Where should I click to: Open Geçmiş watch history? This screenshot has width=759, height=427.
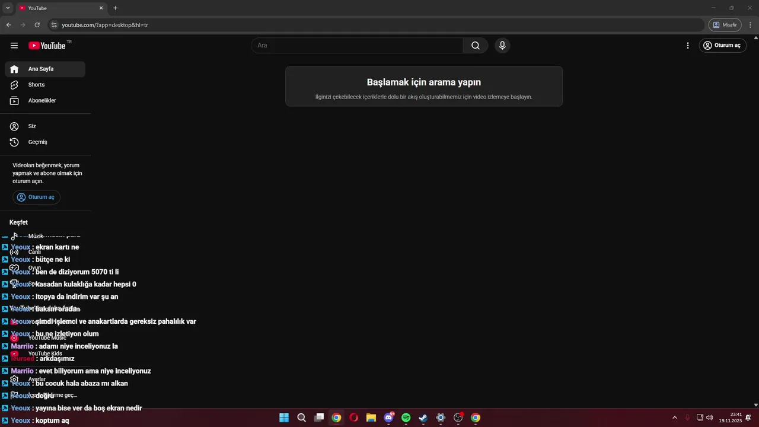click(x=45, y=142)
